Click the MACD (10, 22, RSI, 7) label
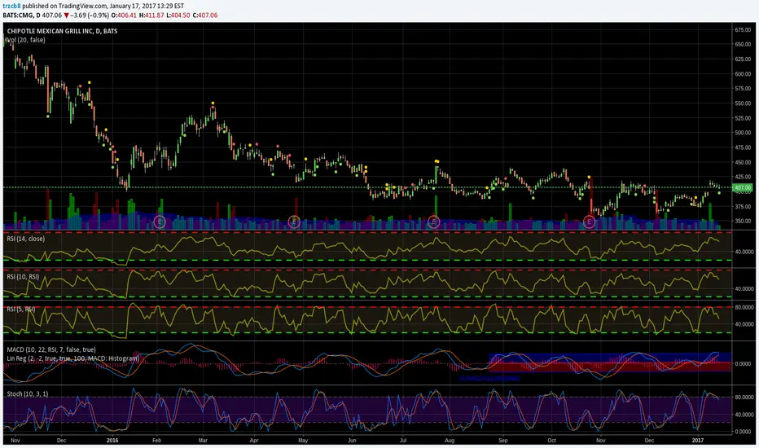 [50, 349]
